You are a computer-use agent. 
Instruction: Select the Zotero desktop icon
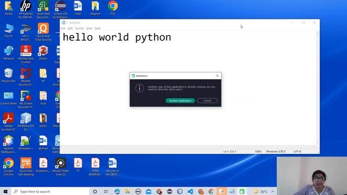(43, 53)
